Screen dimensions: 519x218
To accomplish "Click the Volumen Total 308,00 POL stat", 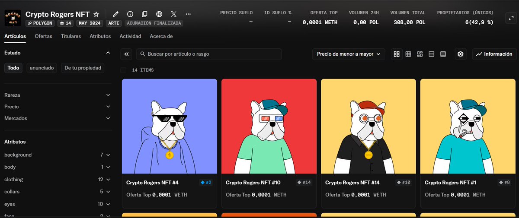I will coord(408,18).
